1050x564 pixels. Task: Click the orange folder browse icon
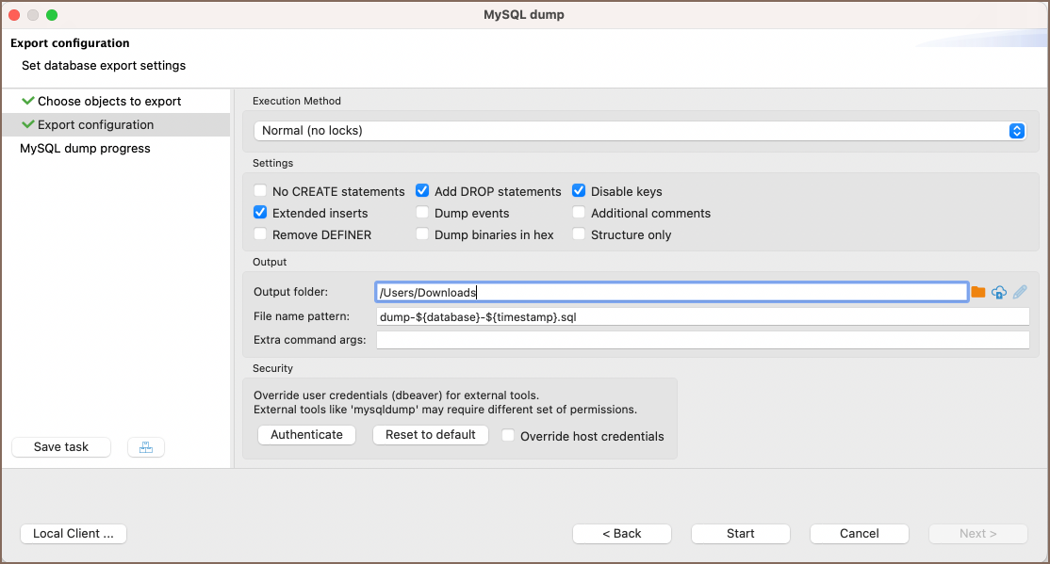pyautogui.click(x=978, y=293)
